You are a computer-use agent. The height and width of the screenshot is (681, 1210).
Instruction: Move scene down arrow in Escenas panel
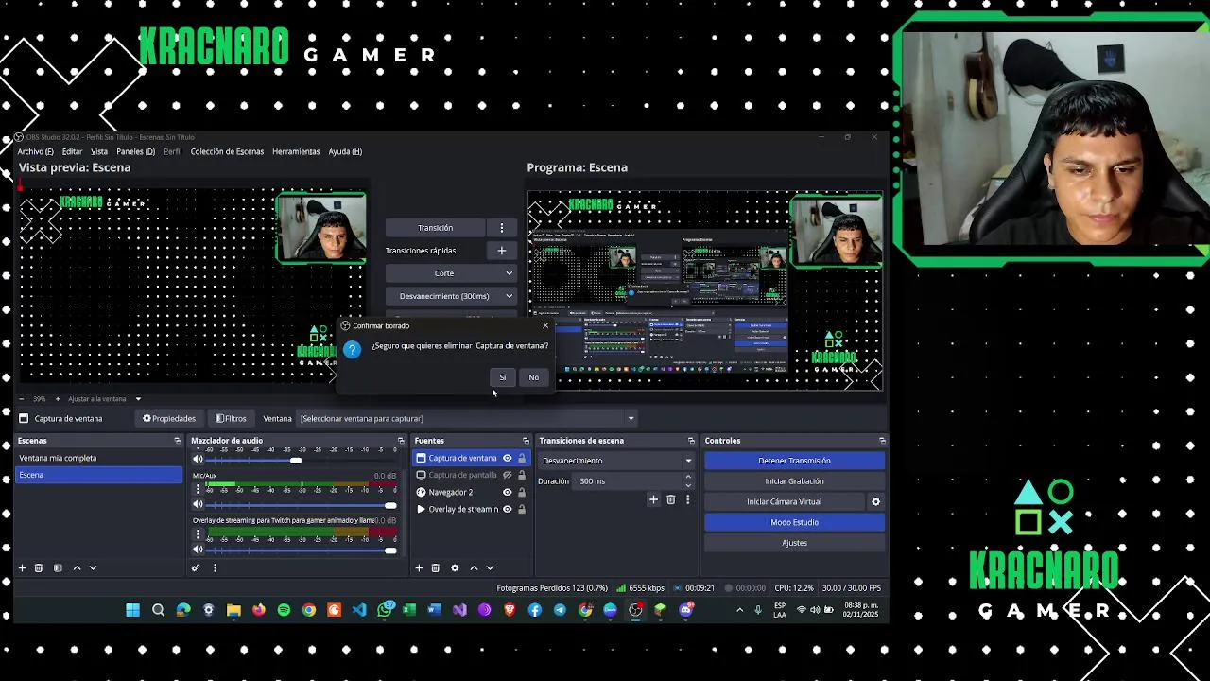pos(93,567)
